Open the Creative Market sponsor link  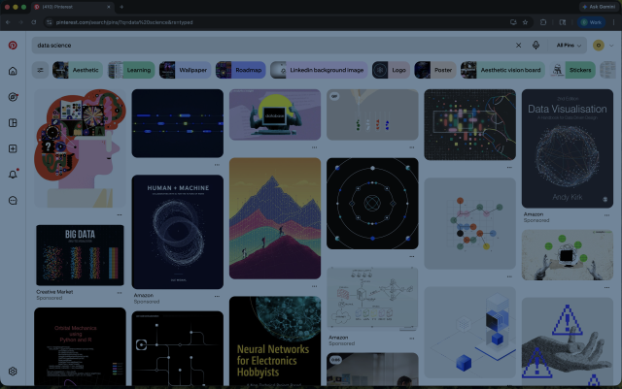pyautogui.click(x=54, y=292)
